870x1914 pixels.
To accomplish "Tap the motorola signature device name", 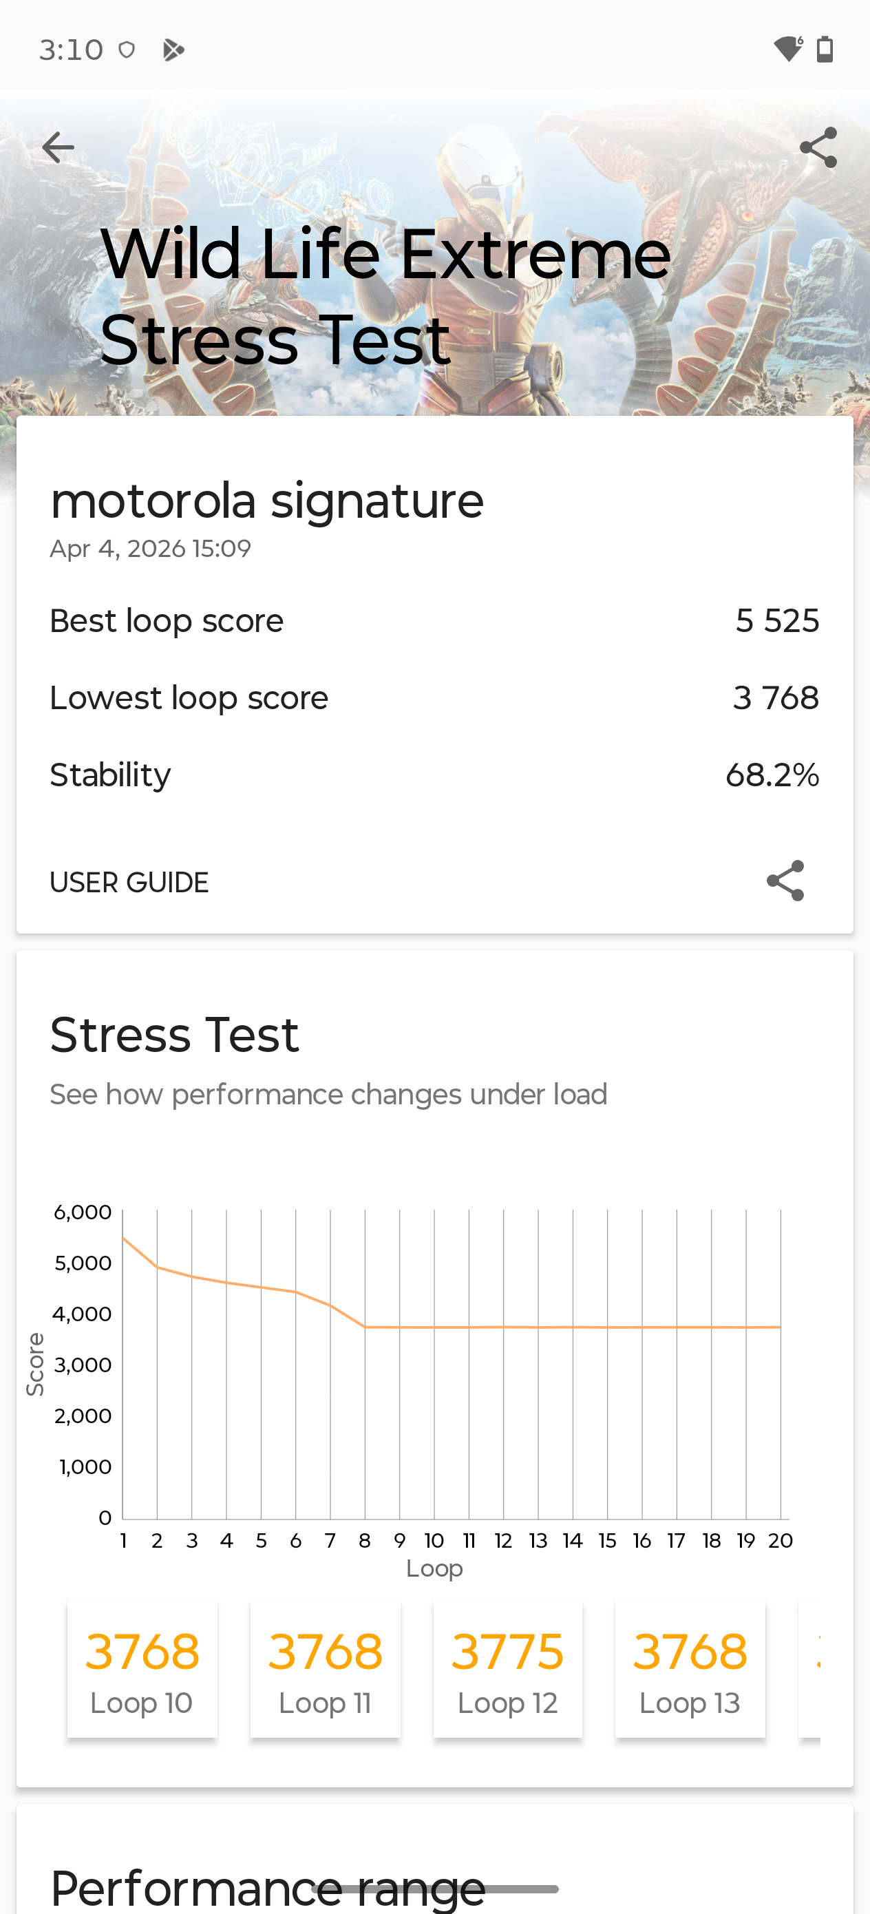I will pyautogui.click(x=267, y=501).
